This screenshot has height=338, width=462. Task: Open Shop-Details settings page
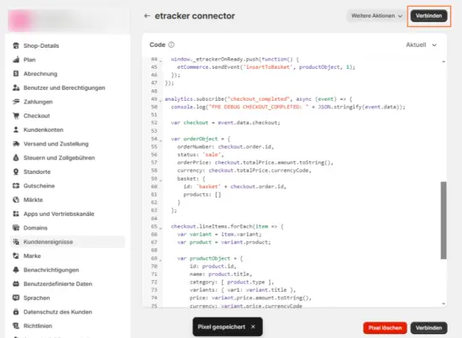click(67, 45)
